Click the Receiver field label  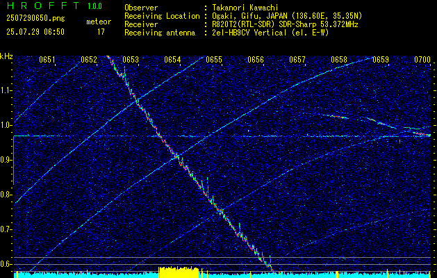tap(141, 24)
